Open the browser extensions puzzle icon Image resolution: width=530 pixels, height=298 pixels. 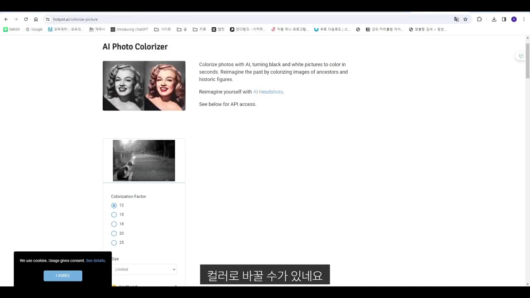pos(479,19)
